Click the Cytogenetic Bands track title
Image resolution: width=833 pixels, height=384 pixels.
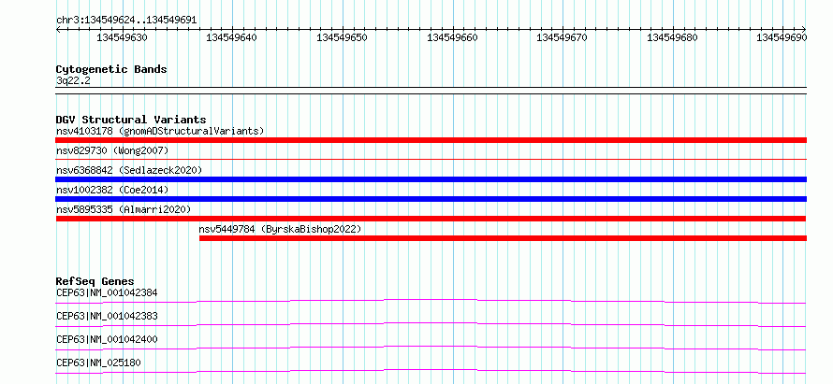coord(111,69)
